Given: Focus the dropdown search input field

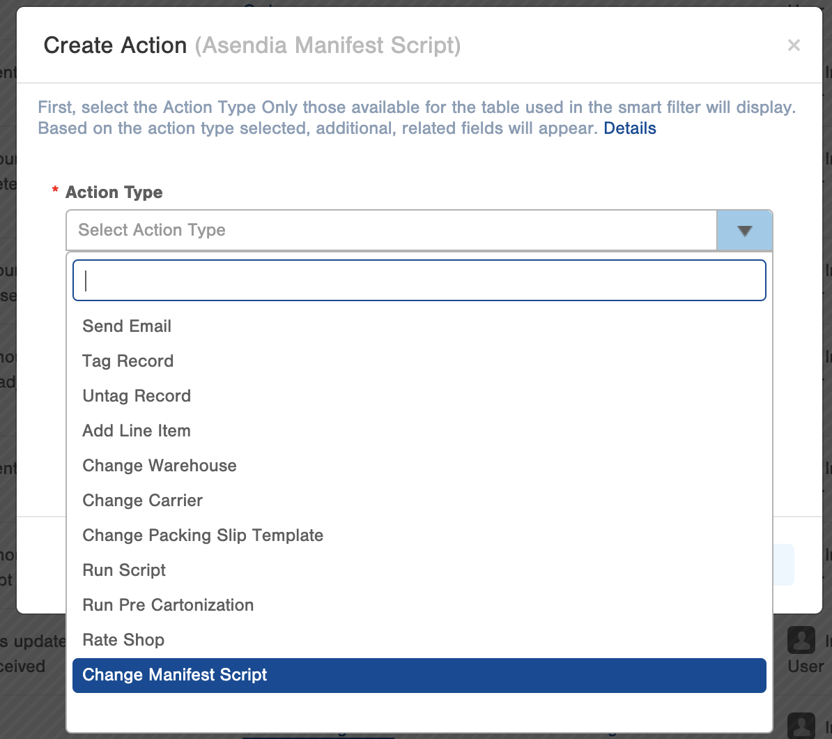Looking at the screenshot, I should (419, 280).
